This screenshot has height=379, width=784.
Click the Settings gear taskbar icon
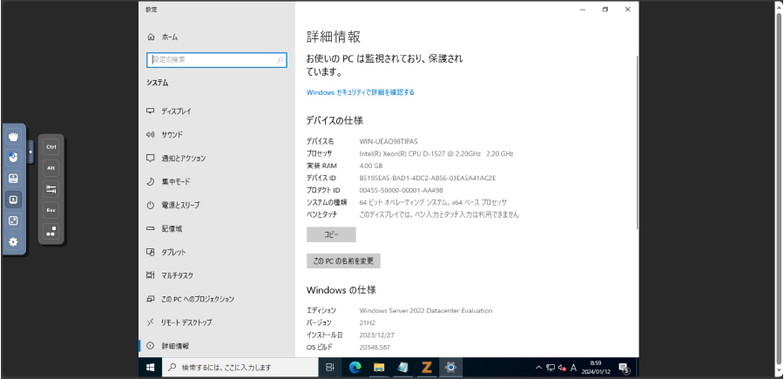click(x=450, y=368)
